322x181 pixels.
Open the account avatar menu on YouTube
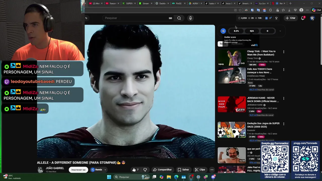312,18
